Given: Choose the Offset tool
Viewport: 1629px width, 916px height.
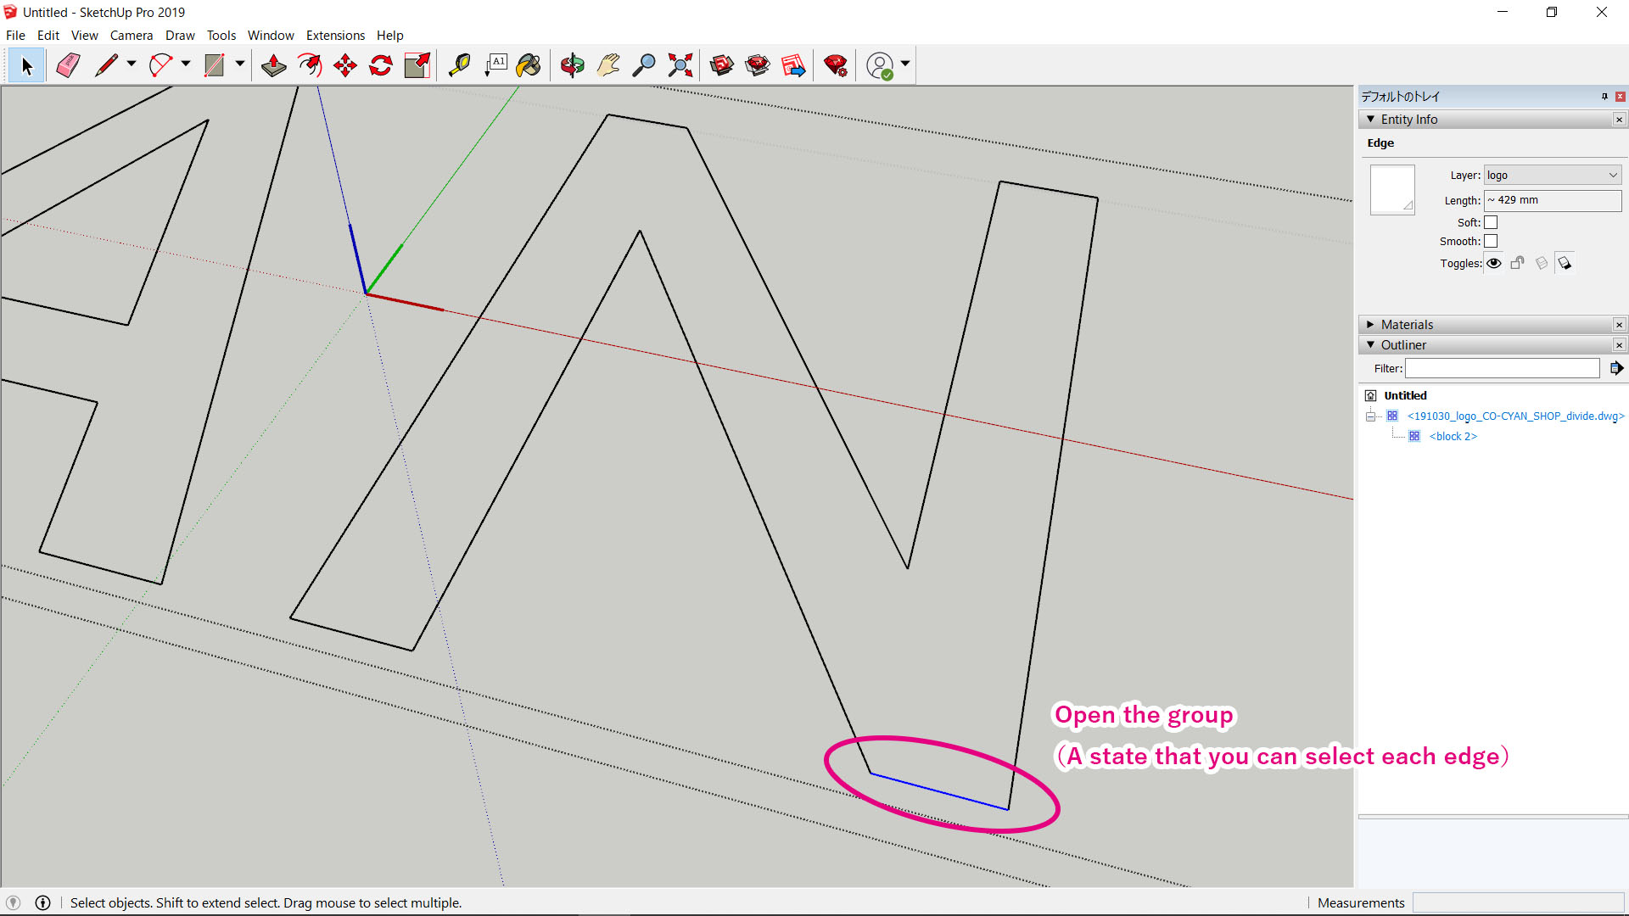Looking at the screenshot, I should click(310, 65).
